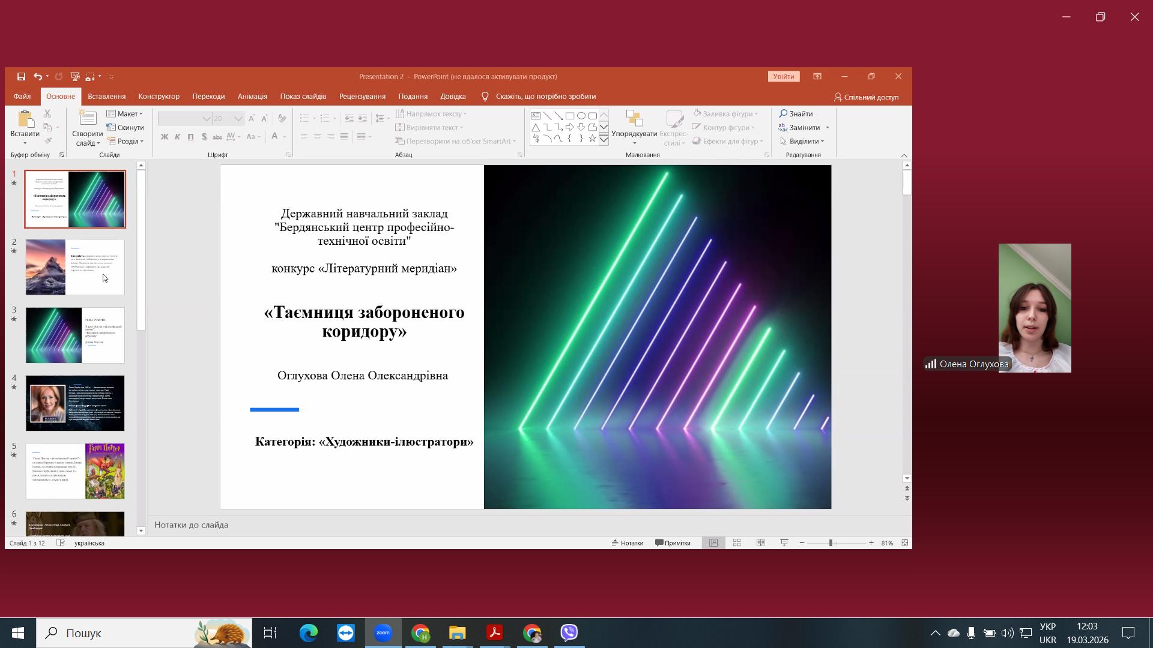
Task: Open Reading view from status bar
Action: pos(760,543)
